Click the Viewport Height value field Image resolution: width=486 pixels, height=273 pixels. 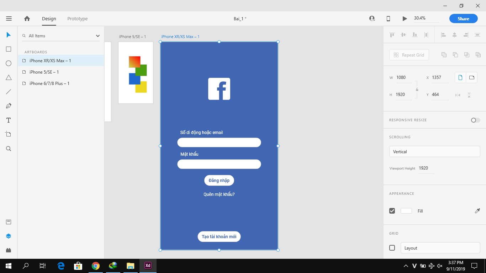tap(426, 168)
